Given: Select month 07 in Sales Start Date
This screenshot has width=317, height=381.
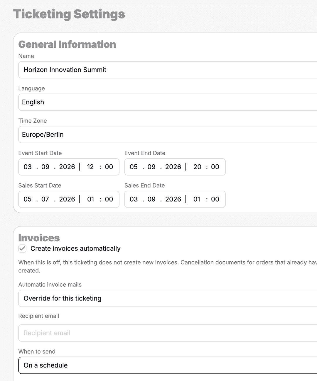Looking at the screenshot, I should point(45,199).
